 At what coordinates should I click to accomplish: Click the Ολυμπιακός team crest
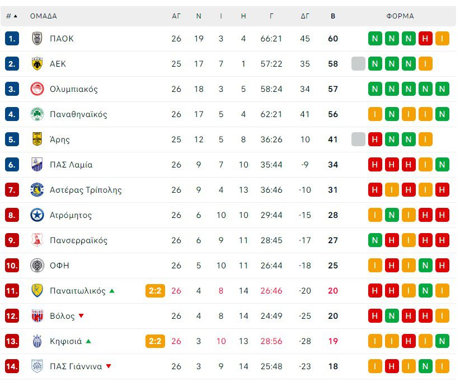[37, 89]
